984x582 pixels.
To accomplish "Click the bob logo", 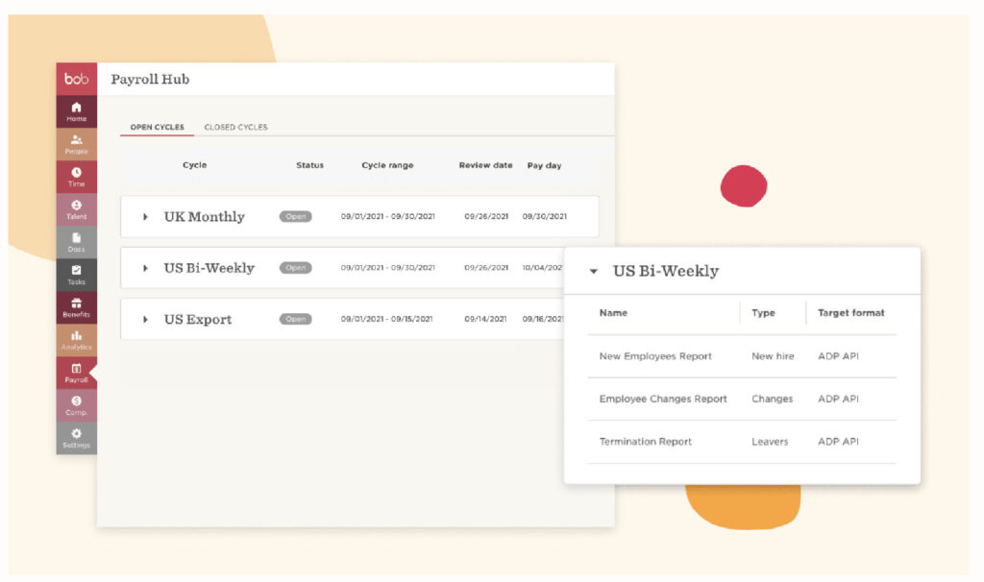I will coord(76,79).
